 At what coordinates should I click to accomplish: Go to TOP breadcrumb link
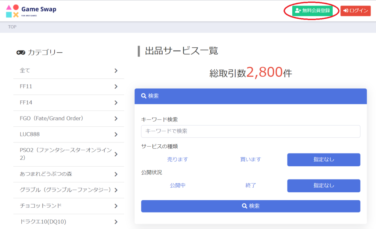12,27
